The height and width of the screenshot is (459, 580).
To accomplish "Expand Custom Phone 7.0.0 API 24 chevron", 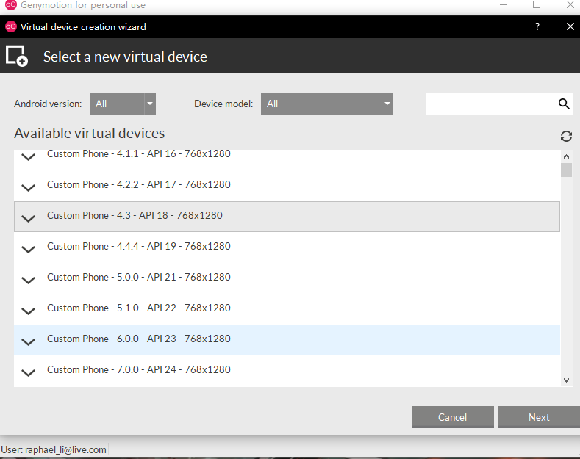I will click(28, 372).
